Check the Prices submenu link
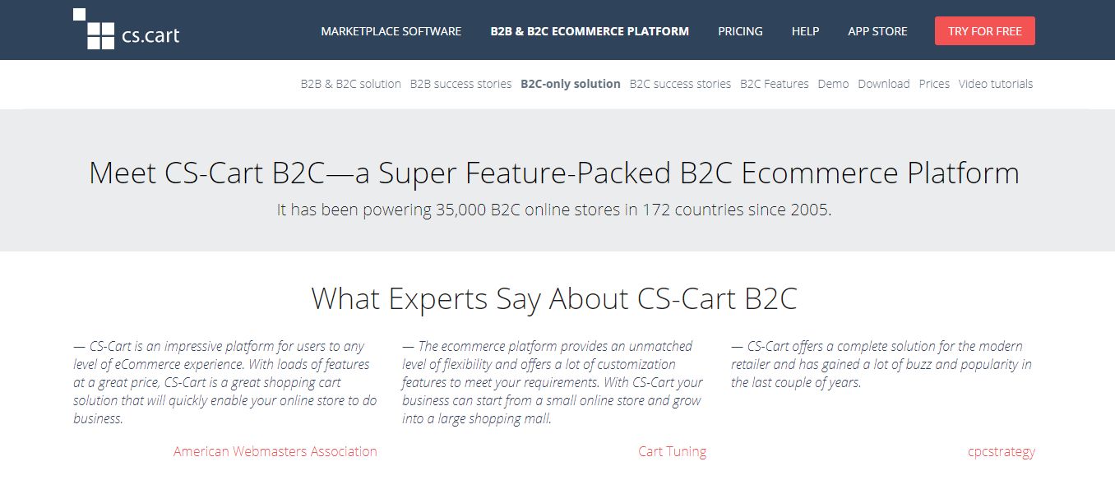Viewport: 1115px width, 503px height. click(934, 84)
